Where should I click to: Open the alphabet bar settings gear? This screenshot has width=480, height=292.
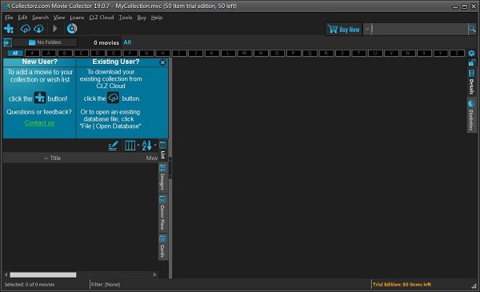coord(471,54)
